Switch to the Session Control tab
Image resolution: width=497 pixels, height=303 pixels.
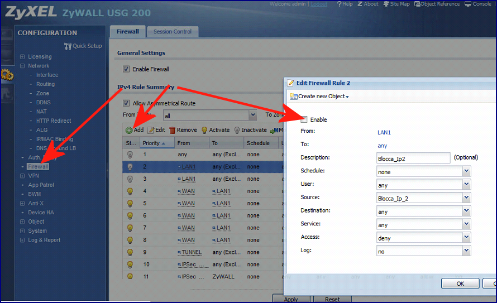[173, 32]
